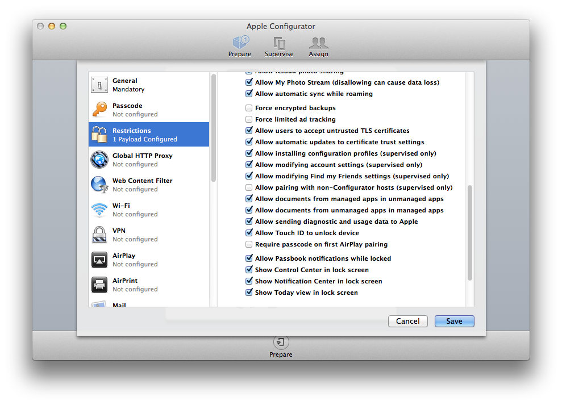Uncheck automatic updates to certificate trust settings

[x=249, y=142]
